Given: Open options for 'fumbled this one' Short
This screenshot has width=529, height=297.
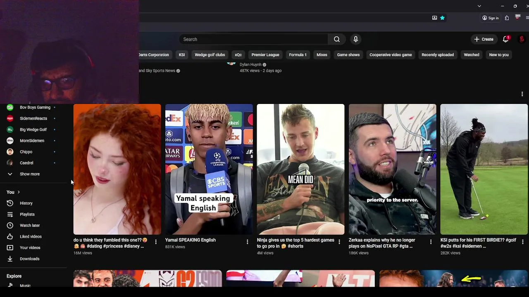Looking at the screenshot, I should (156, 242).
